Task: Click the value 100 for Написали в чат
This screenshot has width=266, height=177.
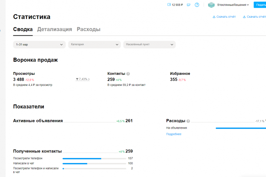Action: point(130,163)
